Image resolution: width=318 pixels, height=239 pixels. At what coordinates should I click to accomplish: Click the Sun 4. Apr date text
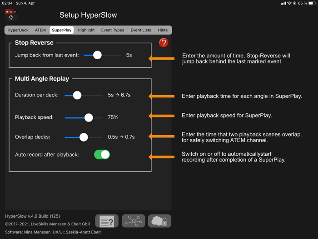click(x=25, y=3)
